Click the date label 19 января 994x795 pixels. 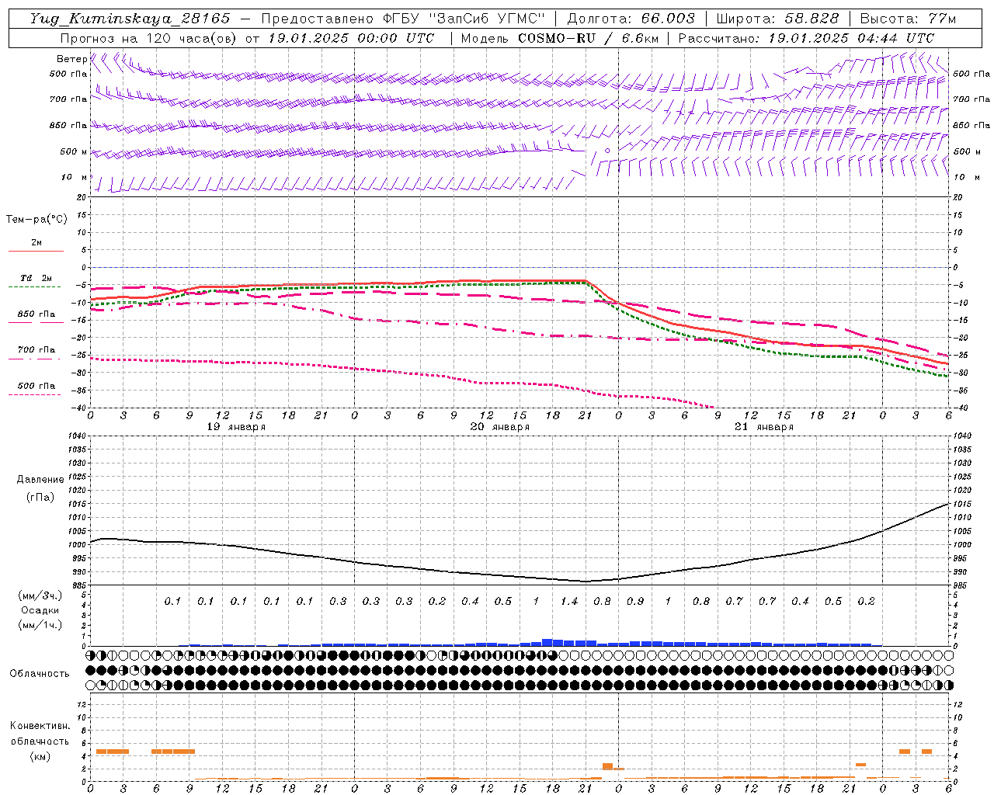coord(236,427)
